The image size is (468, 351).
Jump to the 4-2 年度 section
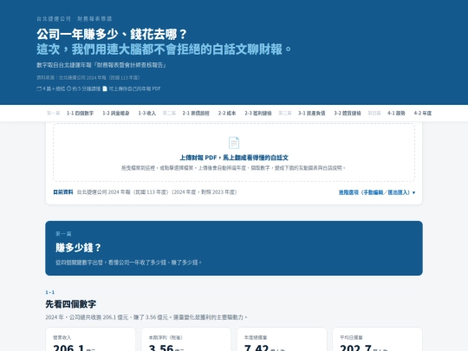click(423, 114)
